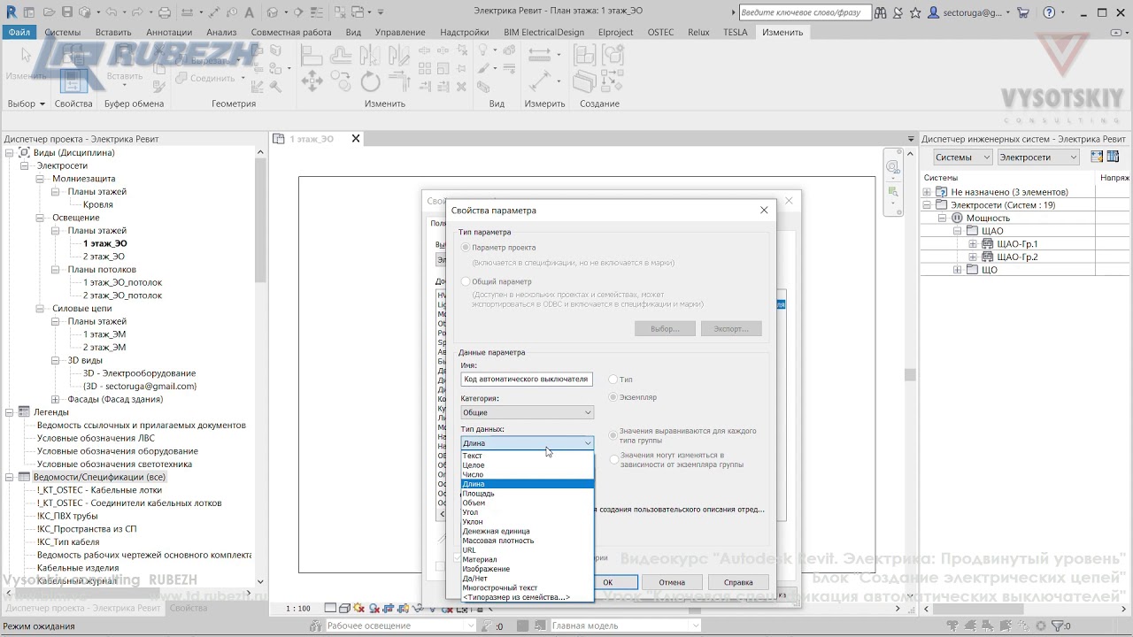Open the Категория dropdown set to Общие
This screenshot has width=1133, height=637.
click(527, 412)
